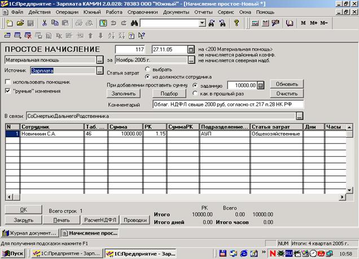359x259 pixels.
Task: Switch to the Журнал документов window tab
Action: (30, 233)
